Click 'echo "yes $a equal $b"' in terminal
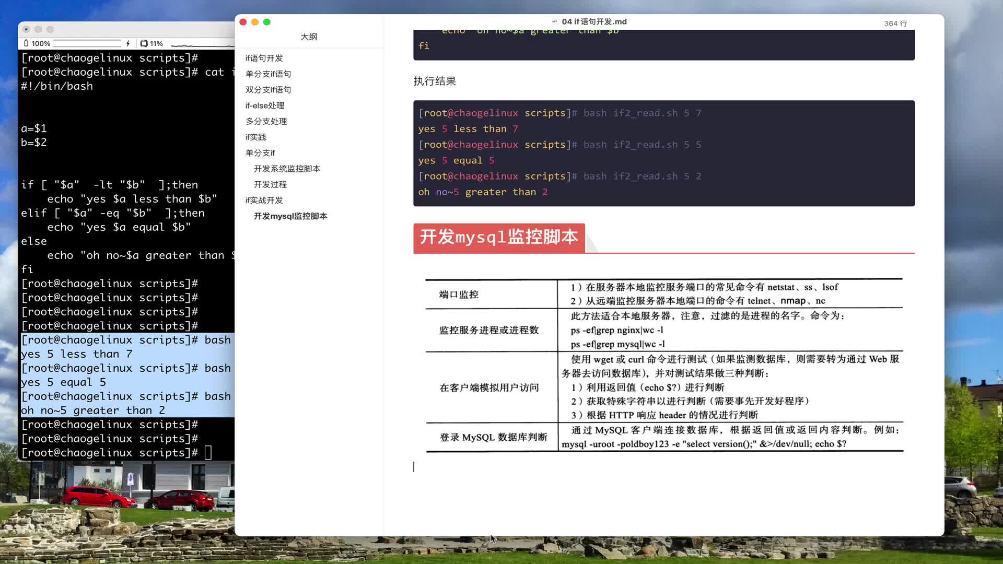This screenshot has width=1003, height=564. tap(119, 227)
